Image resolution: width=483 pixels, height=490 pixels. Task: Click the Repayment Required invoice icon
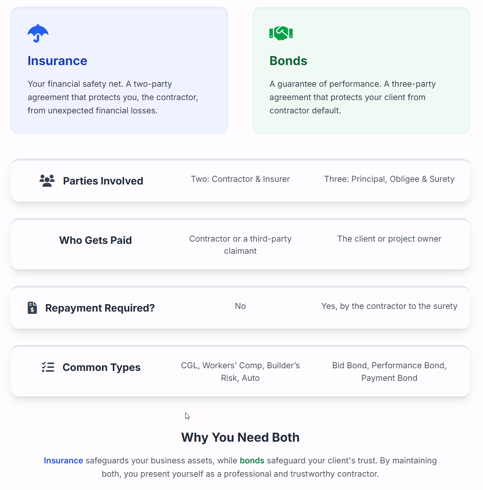32,308
